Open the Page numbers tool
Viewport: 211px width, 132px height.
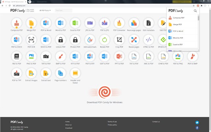61,73
